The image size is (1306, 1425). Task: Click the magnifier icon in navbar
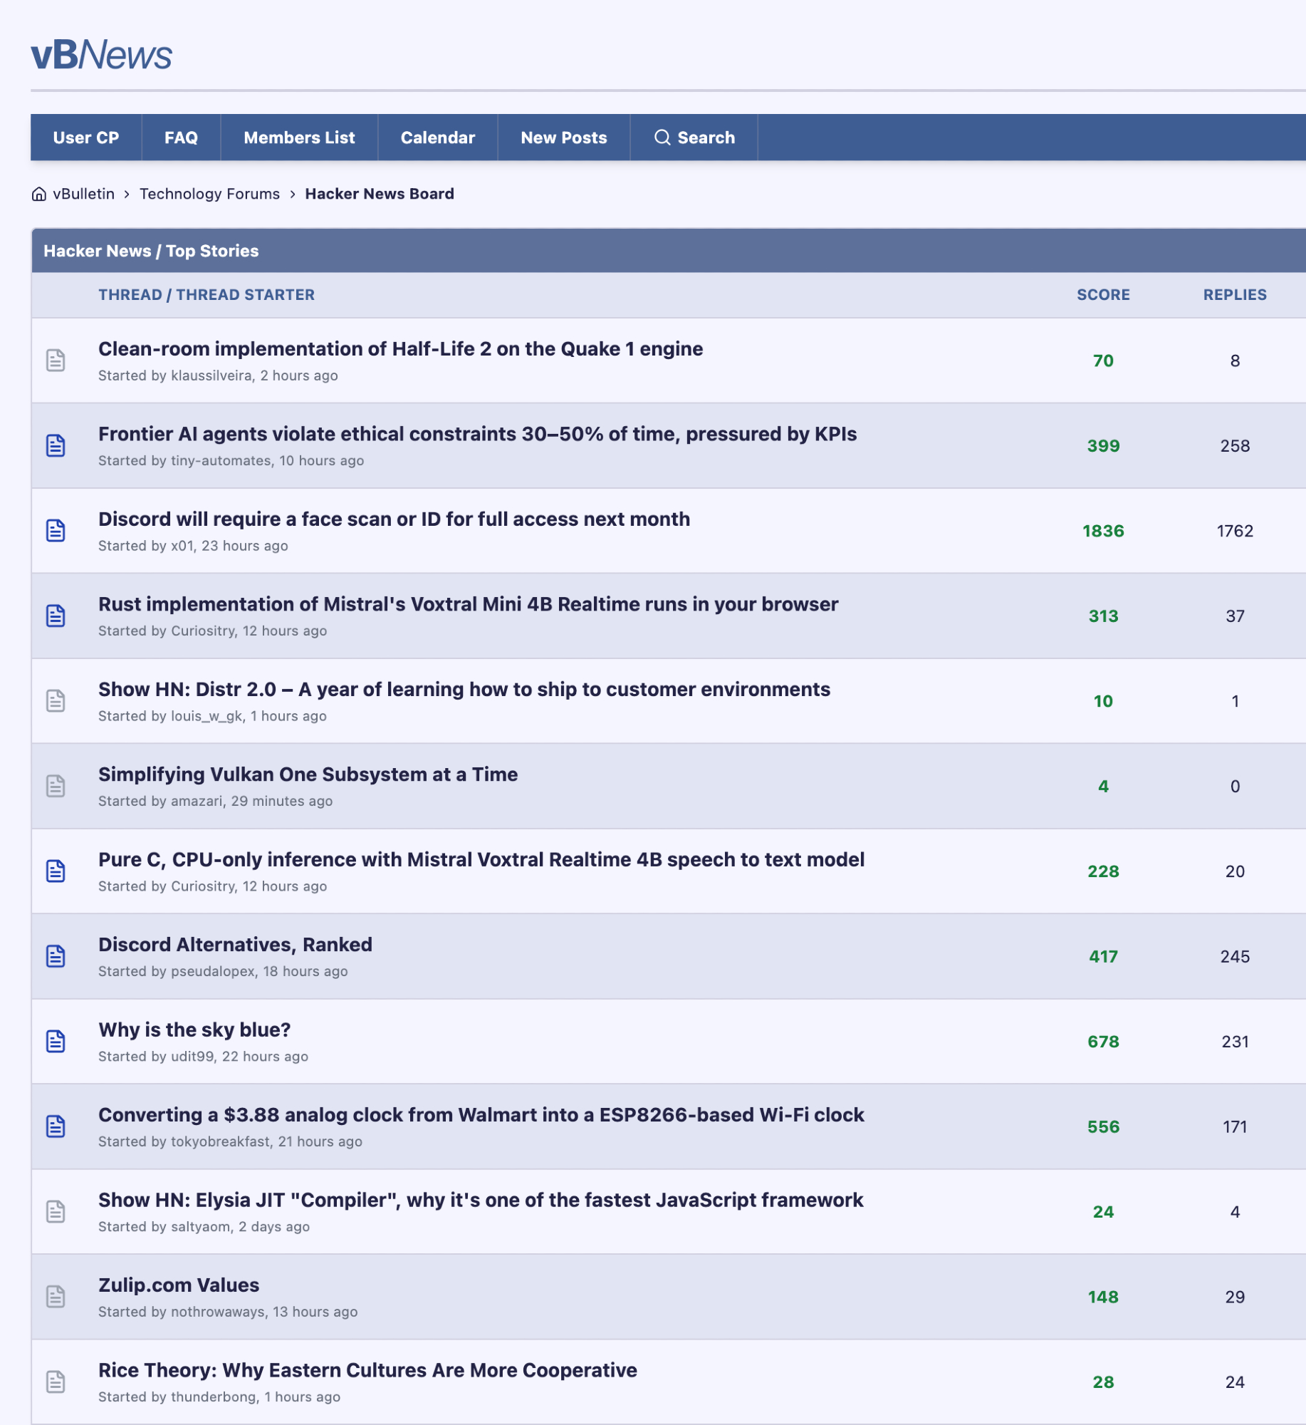(x=662, y=138)
